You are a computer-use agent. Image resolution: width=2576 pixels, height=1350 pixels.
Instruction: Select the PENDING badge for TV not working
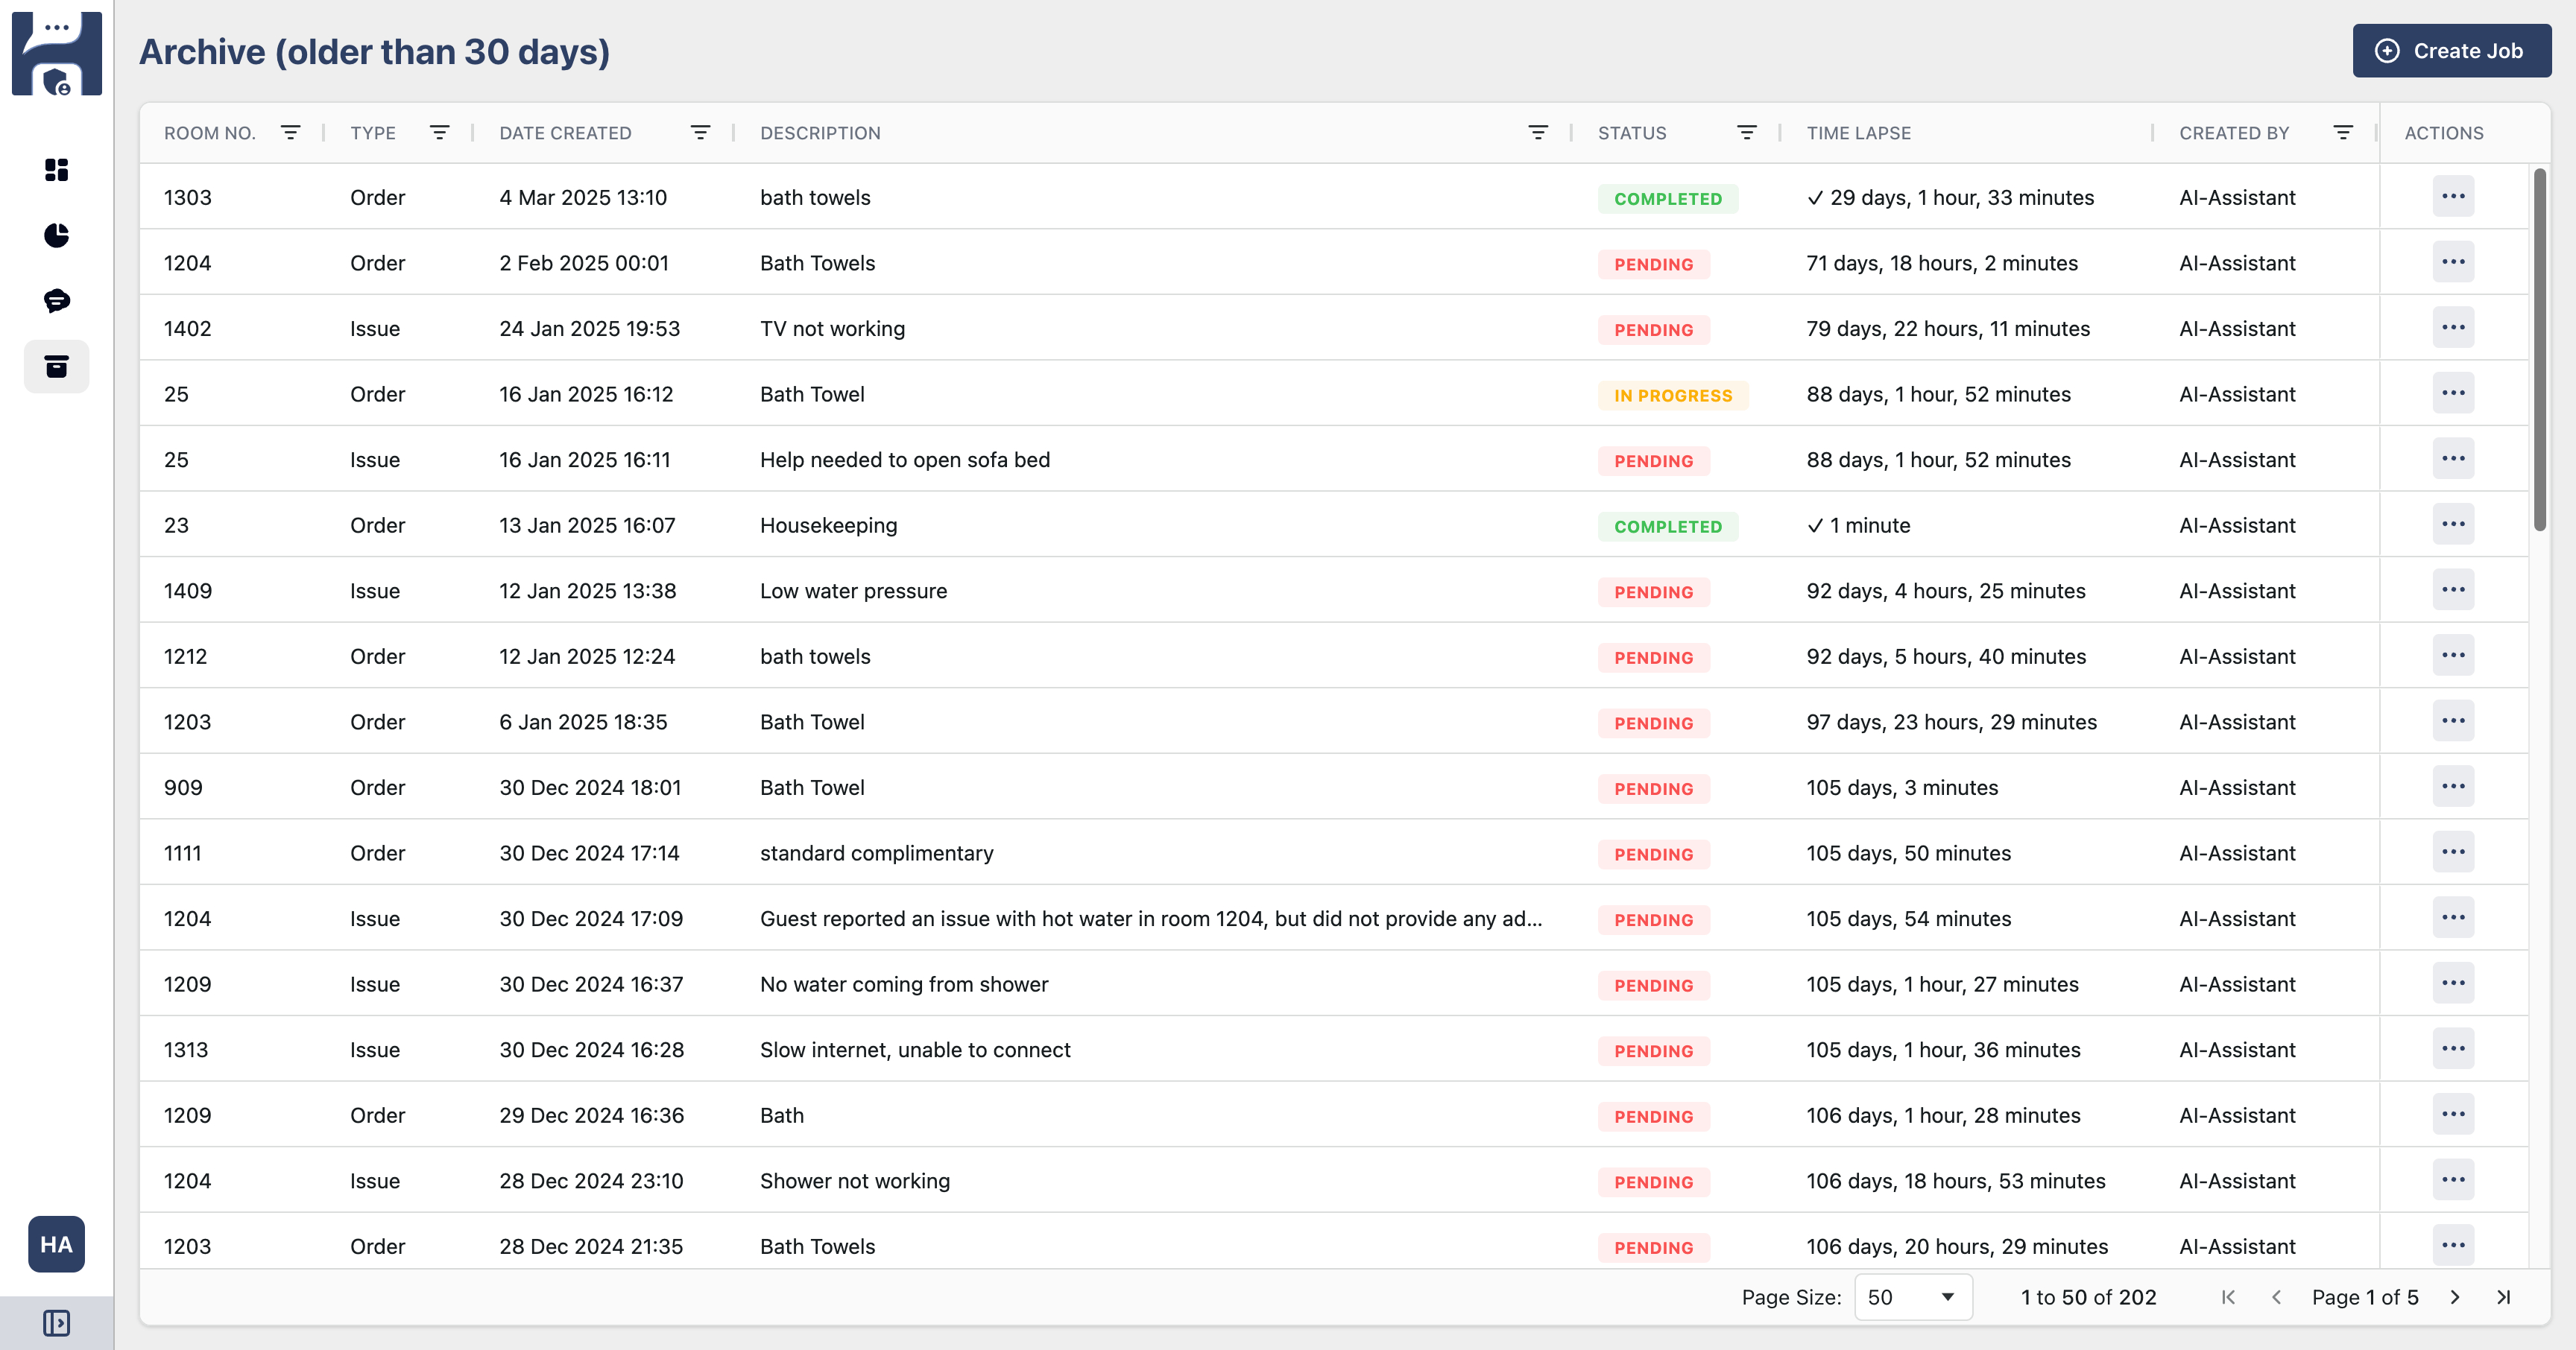click(1654, 330)
